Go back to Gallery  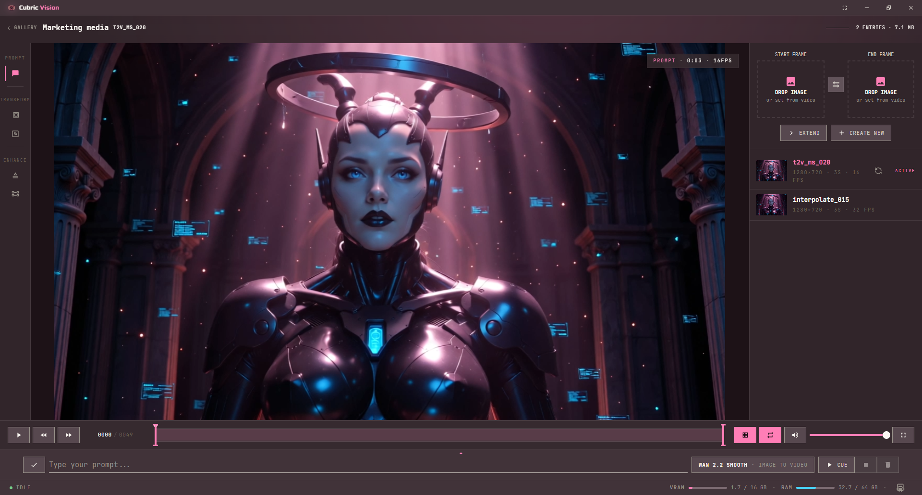pos(22,28)
